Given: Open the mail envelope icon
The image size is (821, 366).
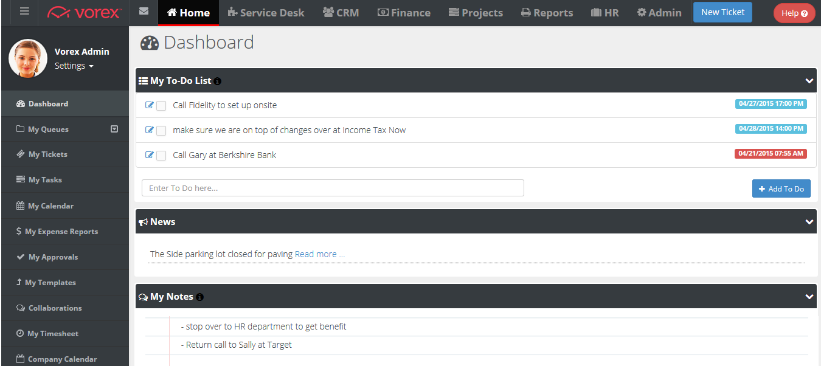Looking at the screenshot, I should click(144, 12).
